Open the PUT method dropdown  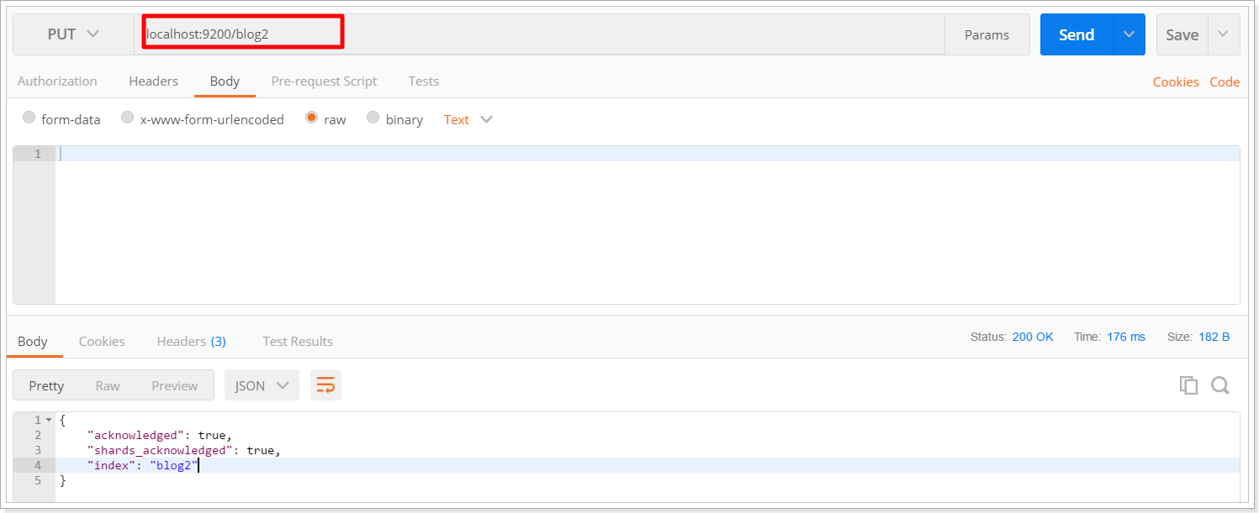73,34
